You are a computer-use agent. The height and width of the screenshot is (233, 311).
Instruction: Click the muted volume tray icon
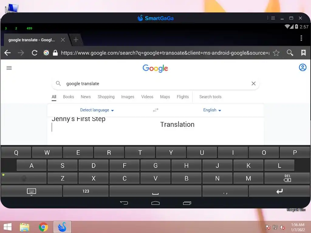point(282,227)
